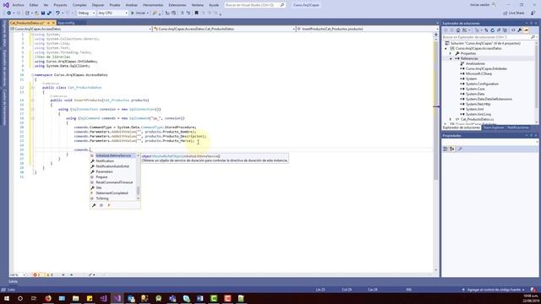Open the Proyecto menu
541x304 pixels.
click(60, 5)
